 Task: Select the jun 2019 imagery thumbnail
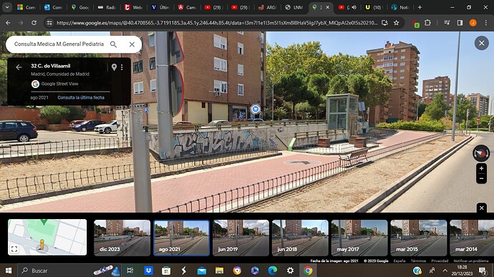[241, 238]
